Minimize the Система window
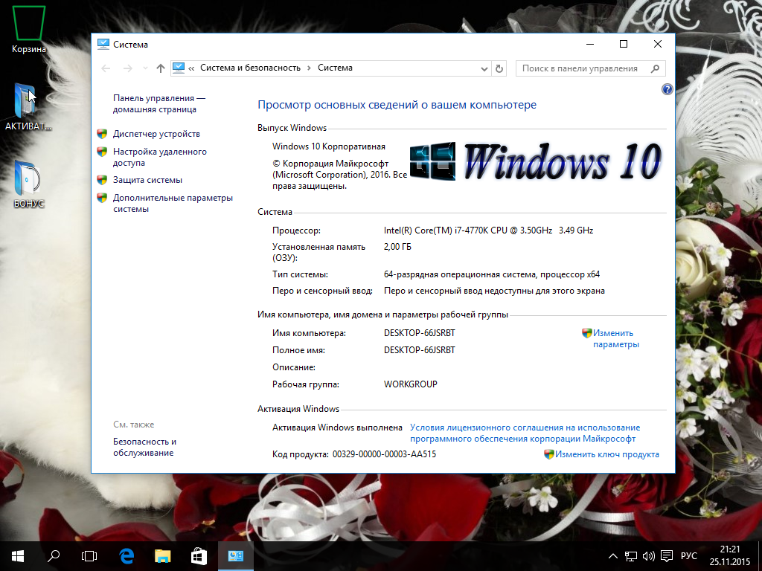Viewport: 762px width, 571px height. tap(590, 44)
